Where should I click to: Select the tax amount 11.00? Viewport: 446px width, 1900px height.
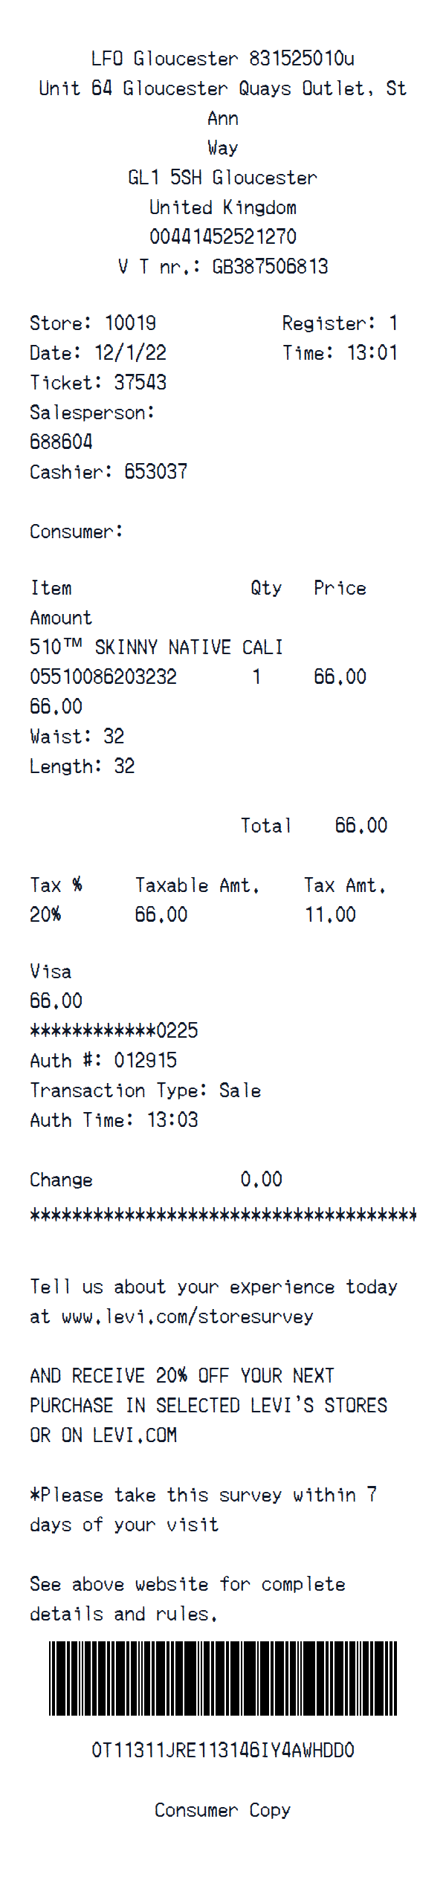330,914
